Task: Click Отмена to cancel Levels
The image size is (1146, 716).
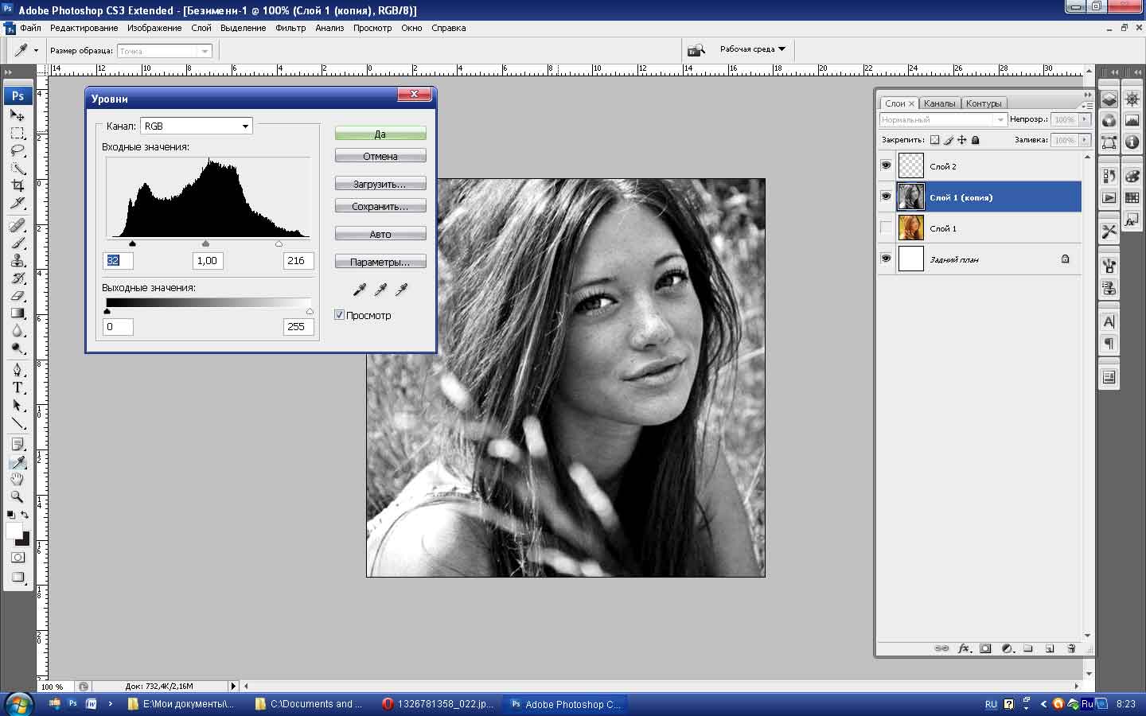Action: [x=380, y=156]
